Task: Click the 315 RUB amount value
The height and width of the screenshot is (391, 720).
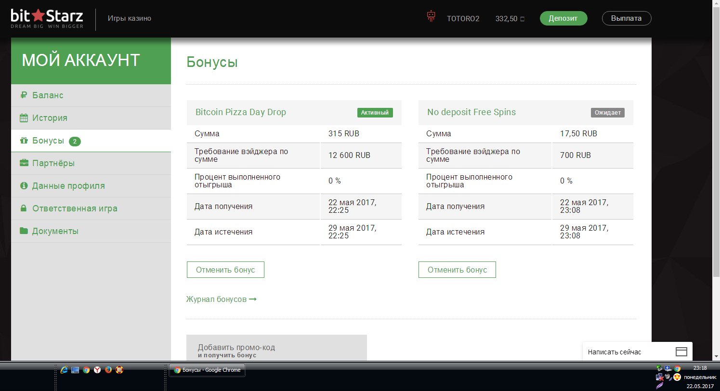Action: point(344,134)
